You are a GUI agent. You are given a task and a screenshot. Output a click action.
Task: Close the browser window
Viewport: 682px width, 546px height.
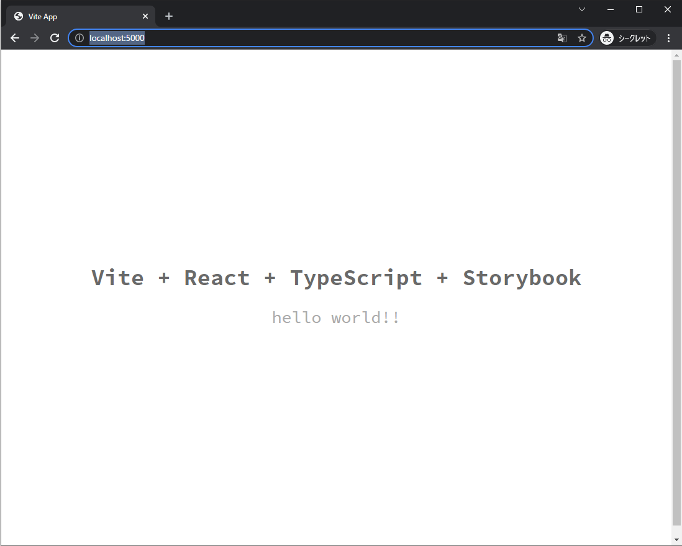tap(668, 9)
